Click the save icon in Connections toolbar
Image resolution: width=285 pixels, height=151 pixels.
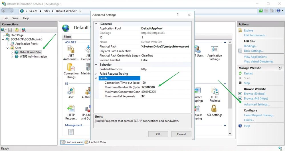pyautogui.click(x=10, y=30)
